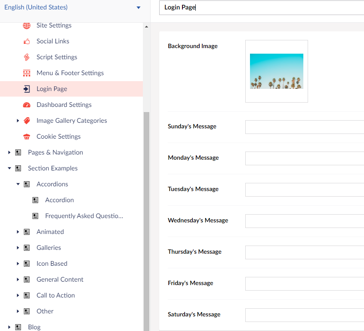Click into Sunday's Message input field
The width and height of the screenshot is (364, 331).
point(304,127)
